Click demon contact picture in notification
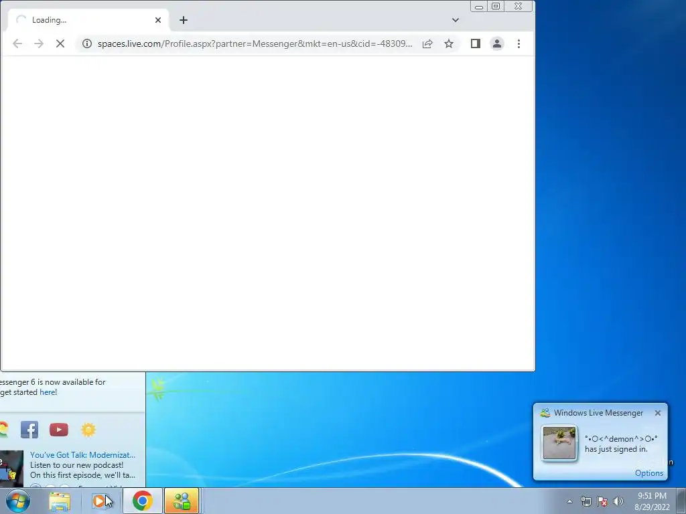Viewport: 686px width, 514px height. 559,443
